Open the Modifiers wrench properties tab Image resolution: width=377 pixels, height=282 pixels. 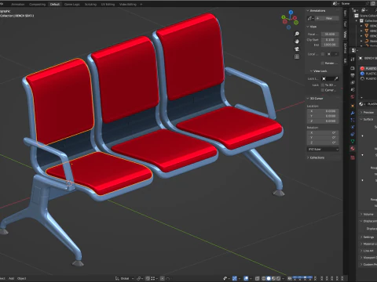[353, 113]
